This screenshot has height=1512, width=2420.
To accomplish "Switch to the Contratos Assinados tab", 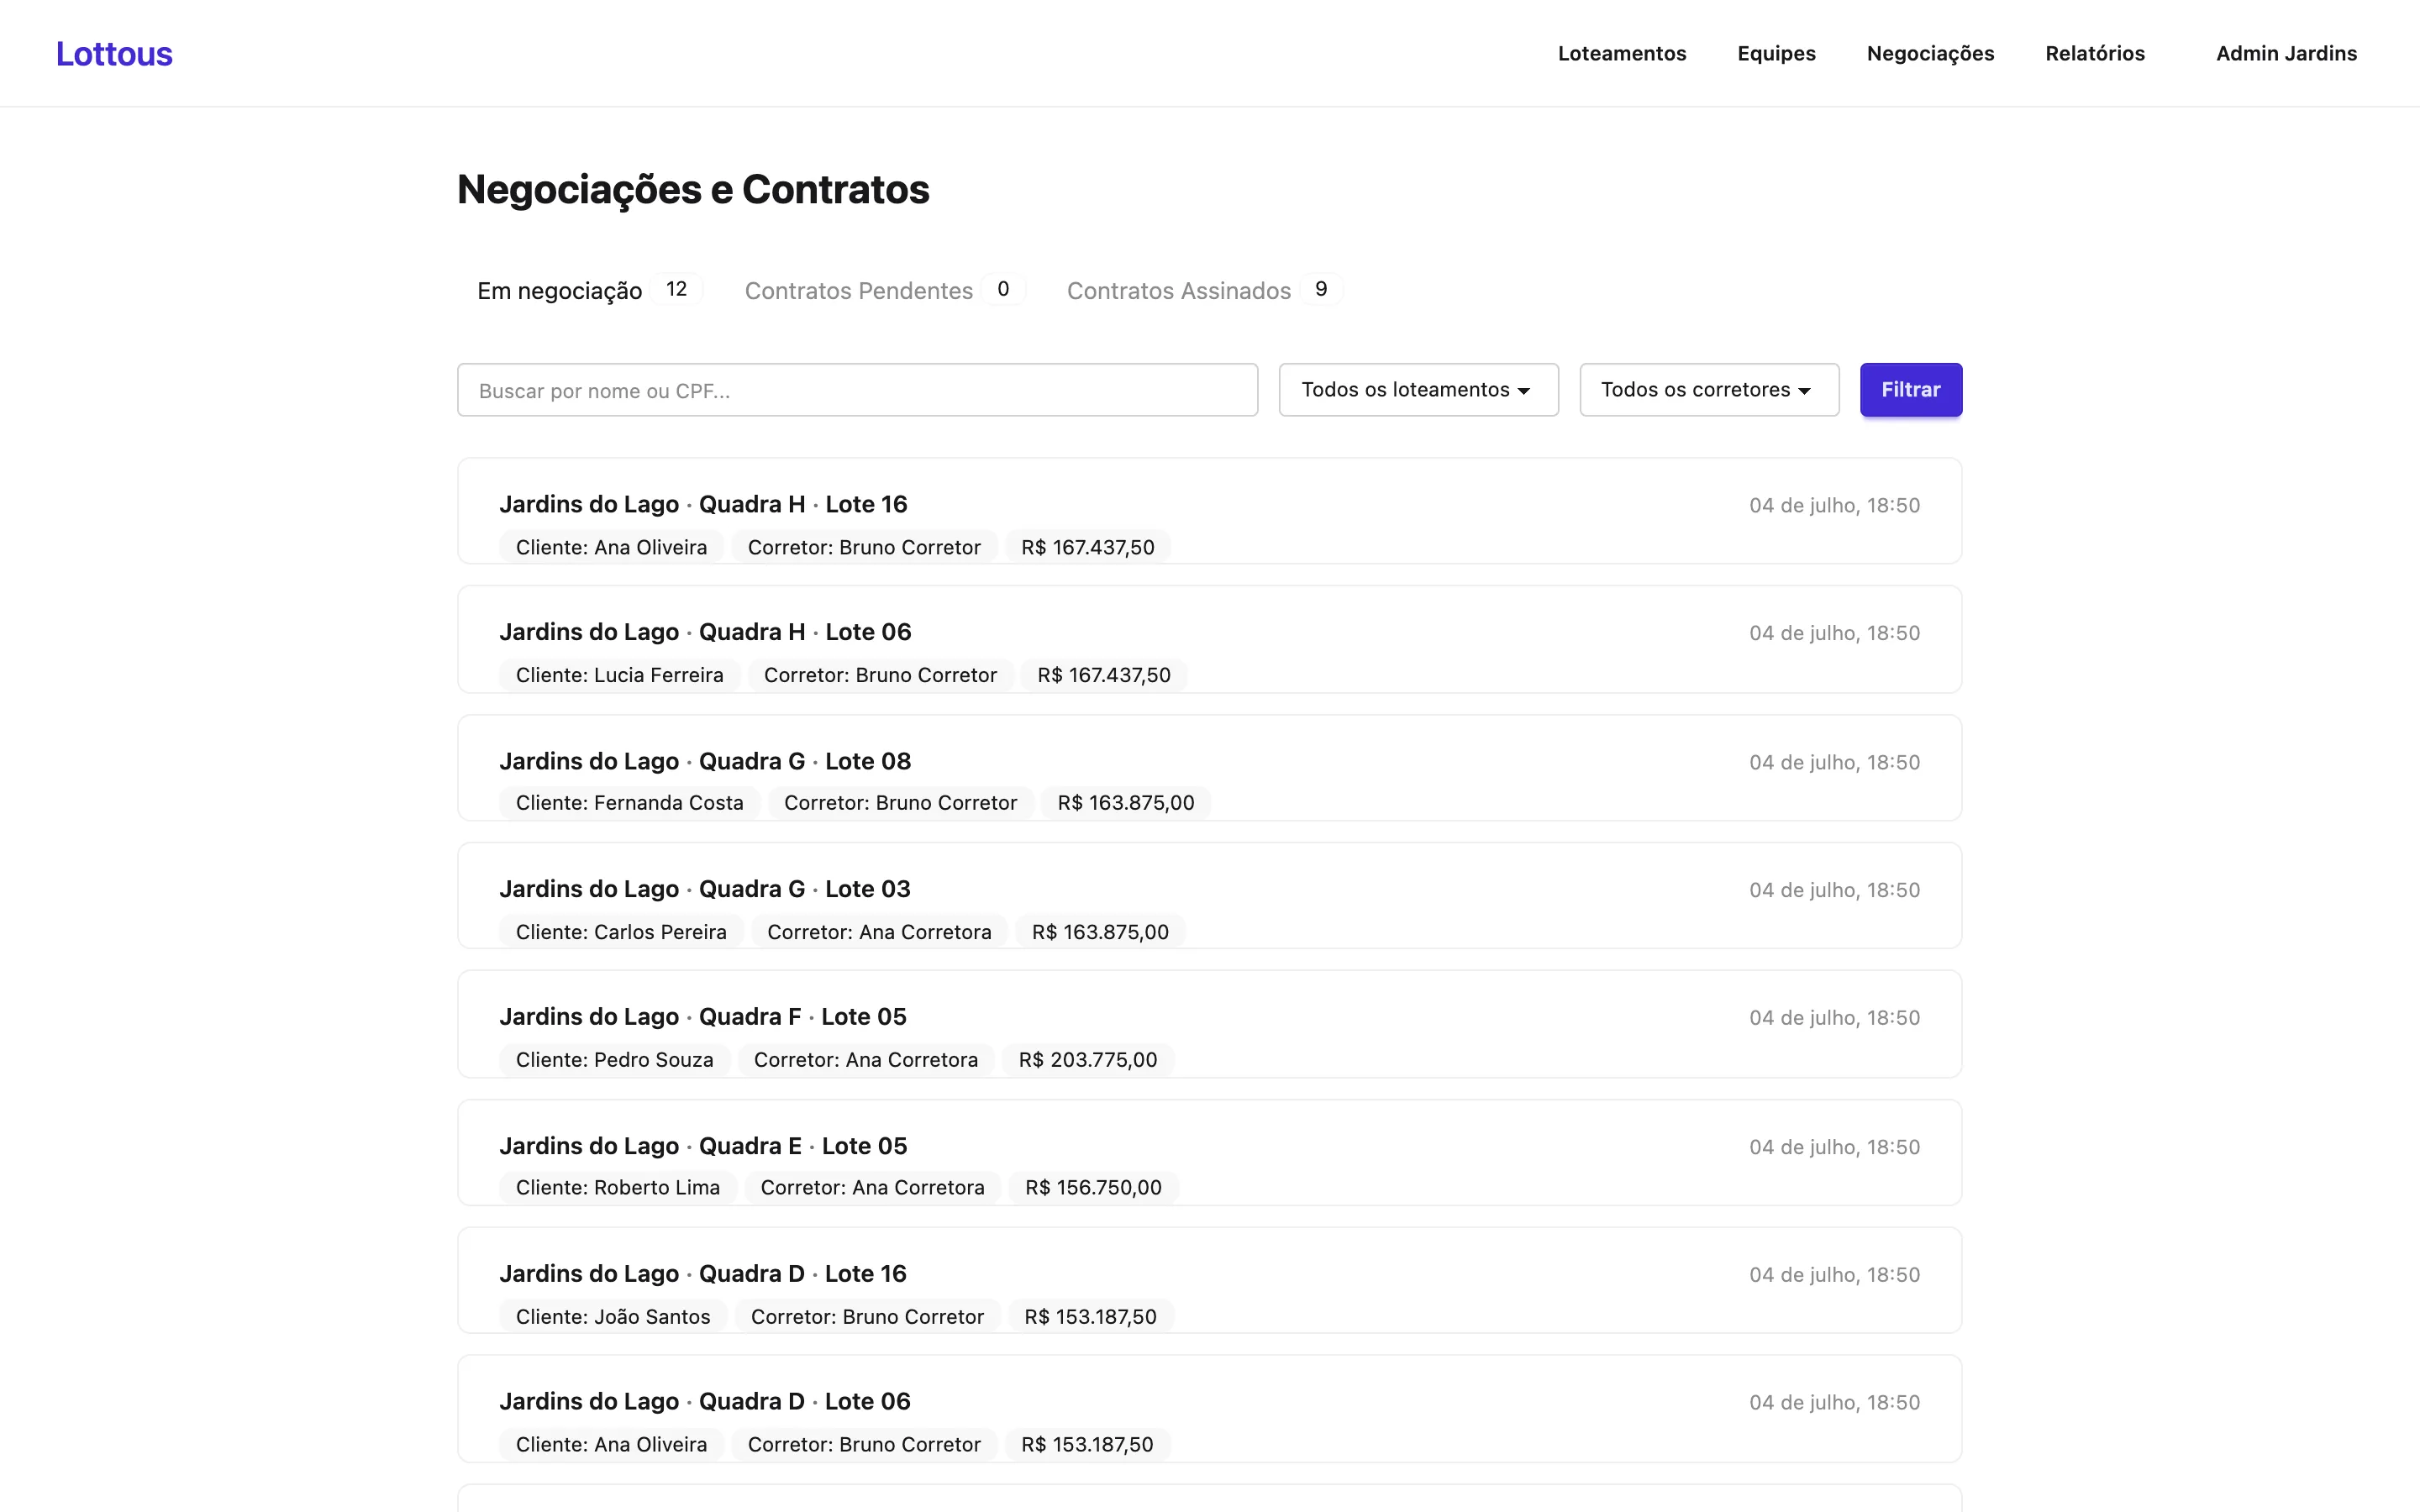I will tap(1204, 290).
